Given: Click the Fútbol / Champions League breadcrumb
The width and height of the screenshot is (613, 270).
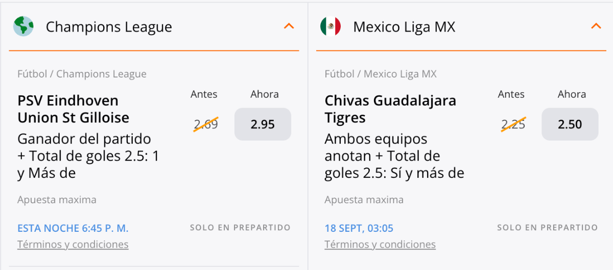Looking at the screenshot, I should (82, 74).
